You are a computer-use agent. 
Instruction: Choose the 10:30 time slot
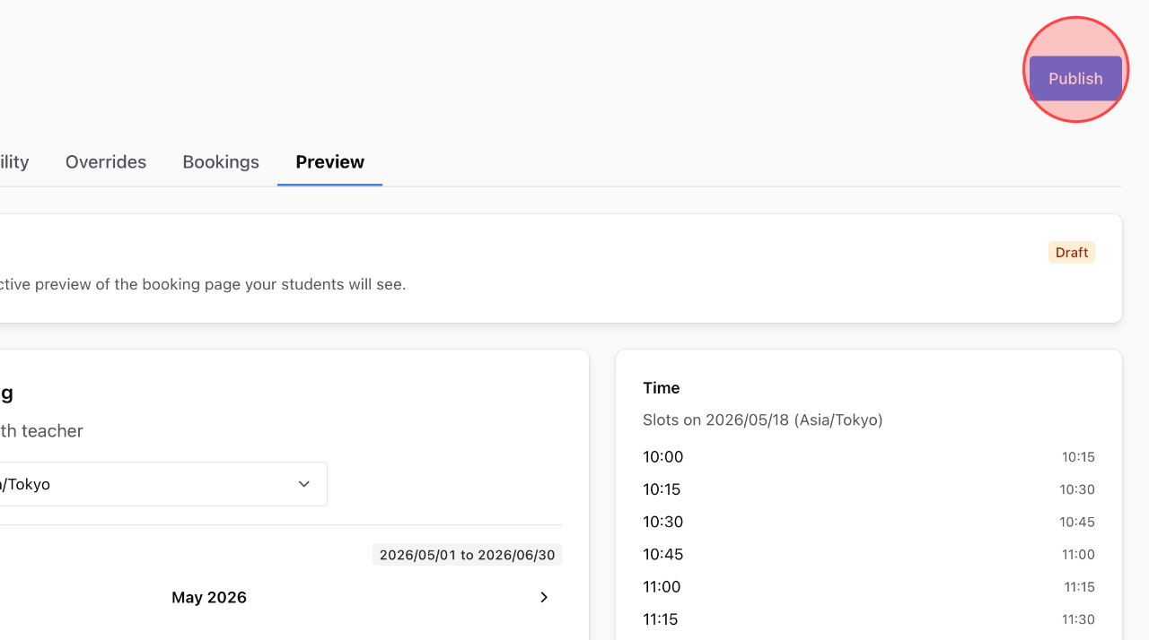(x=869, y=522)
